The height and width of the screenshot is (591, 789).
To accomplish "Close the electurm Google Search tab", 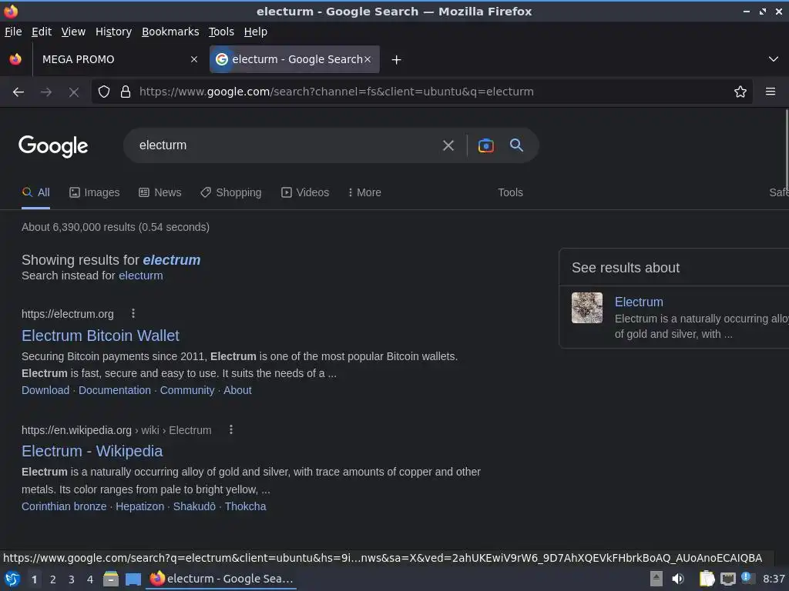I will 368,59.
